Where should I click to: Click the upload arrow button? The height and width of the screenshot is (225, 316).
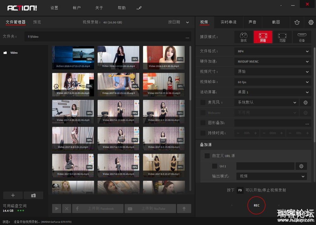184,209
